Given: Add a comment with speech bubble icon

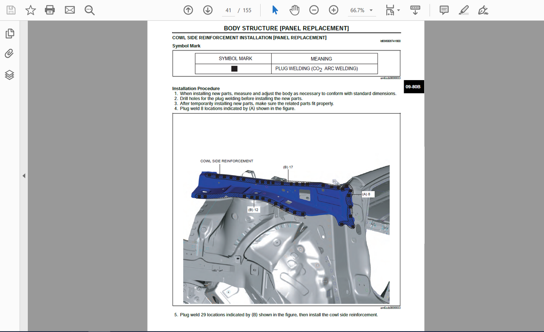Looking at the screenshot, I should [444, 10].
